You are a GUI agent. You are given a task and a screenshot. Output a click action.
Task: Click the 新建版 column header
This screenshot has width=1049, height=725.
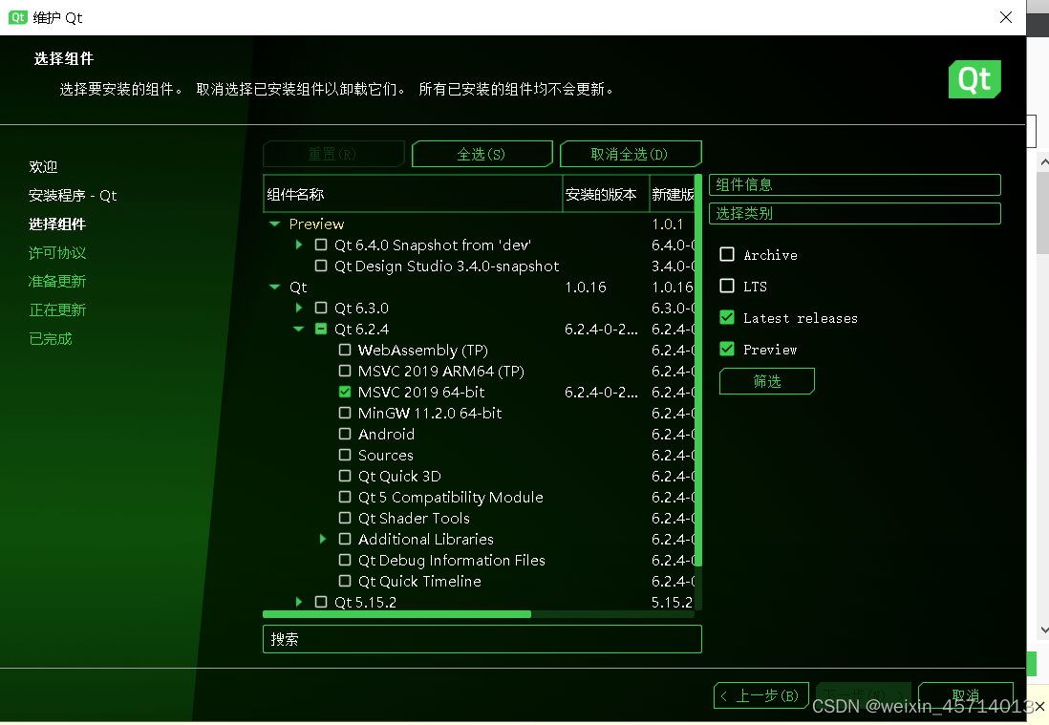(x=672, y=194)
